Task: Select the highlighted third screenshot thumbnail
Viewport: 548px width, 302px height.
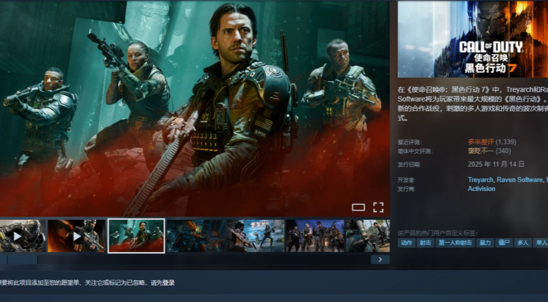Action: [136, 236]
